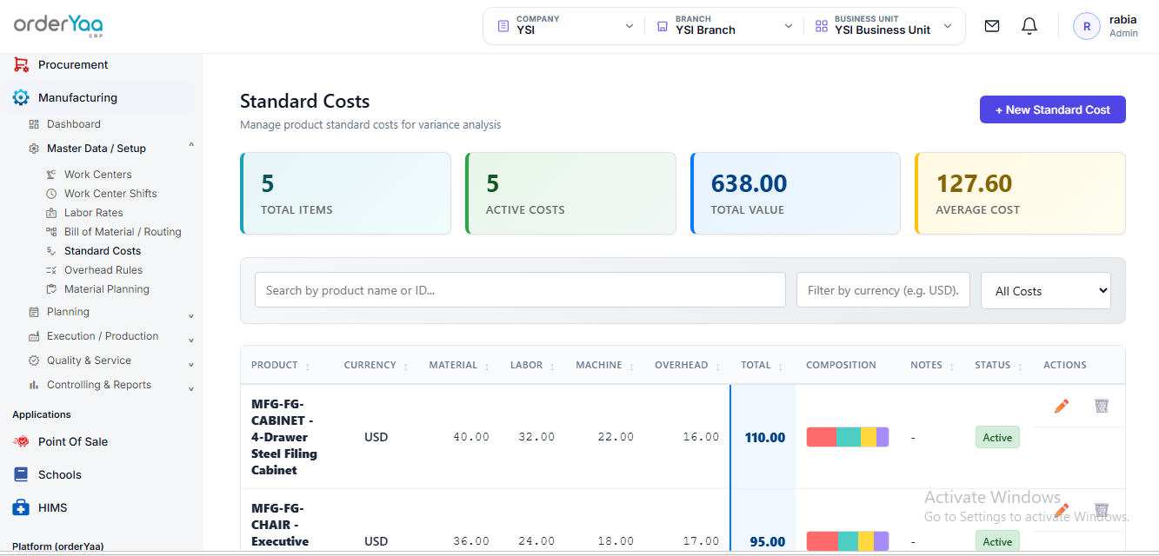Click the Average Cost 127.60 card
Image resolution: width=1159 pixels, height=556 pixels.
[x=1020, y=194]
